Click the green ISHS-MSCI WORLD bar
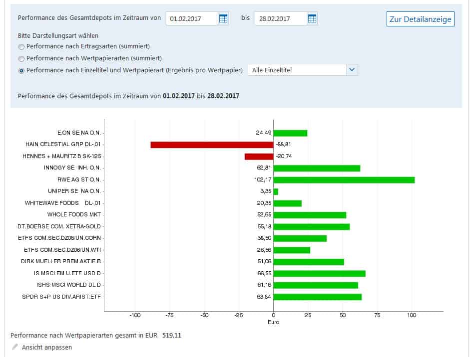 (316, 285)
